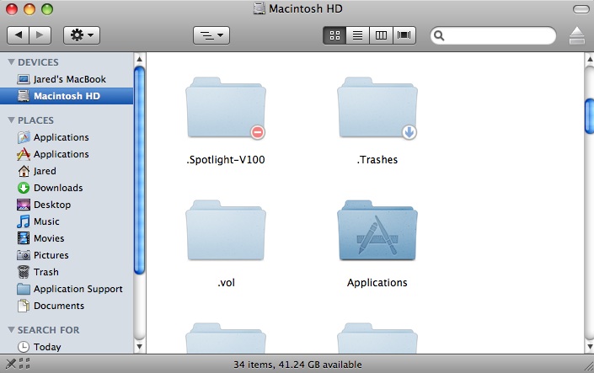This screenshot has height=373, width=594.
Task: Click the 34 items status text
Action: tap(297, 365)
